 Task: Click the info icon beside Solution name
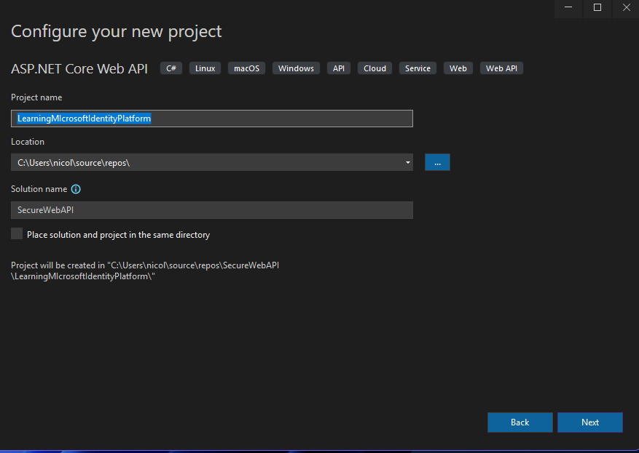pyautogui.click(x=76, y=189)
